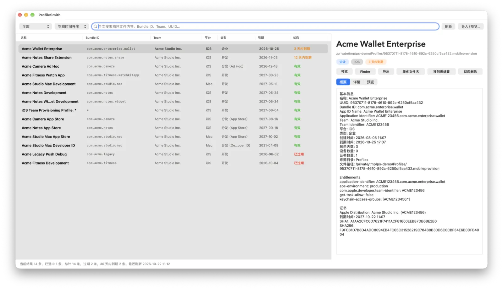Select the Acme Camera Ad Hoc row

173,66
